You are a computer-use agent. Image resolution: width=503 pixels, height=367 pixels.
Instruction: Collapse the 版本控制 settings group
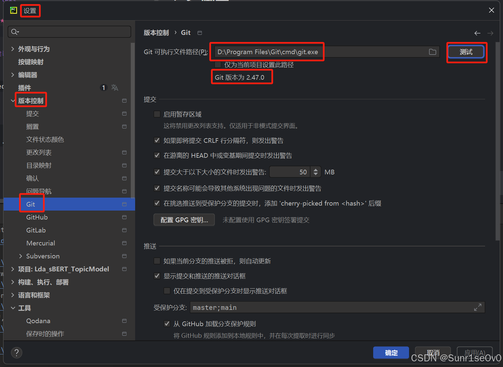coord(13,101)
